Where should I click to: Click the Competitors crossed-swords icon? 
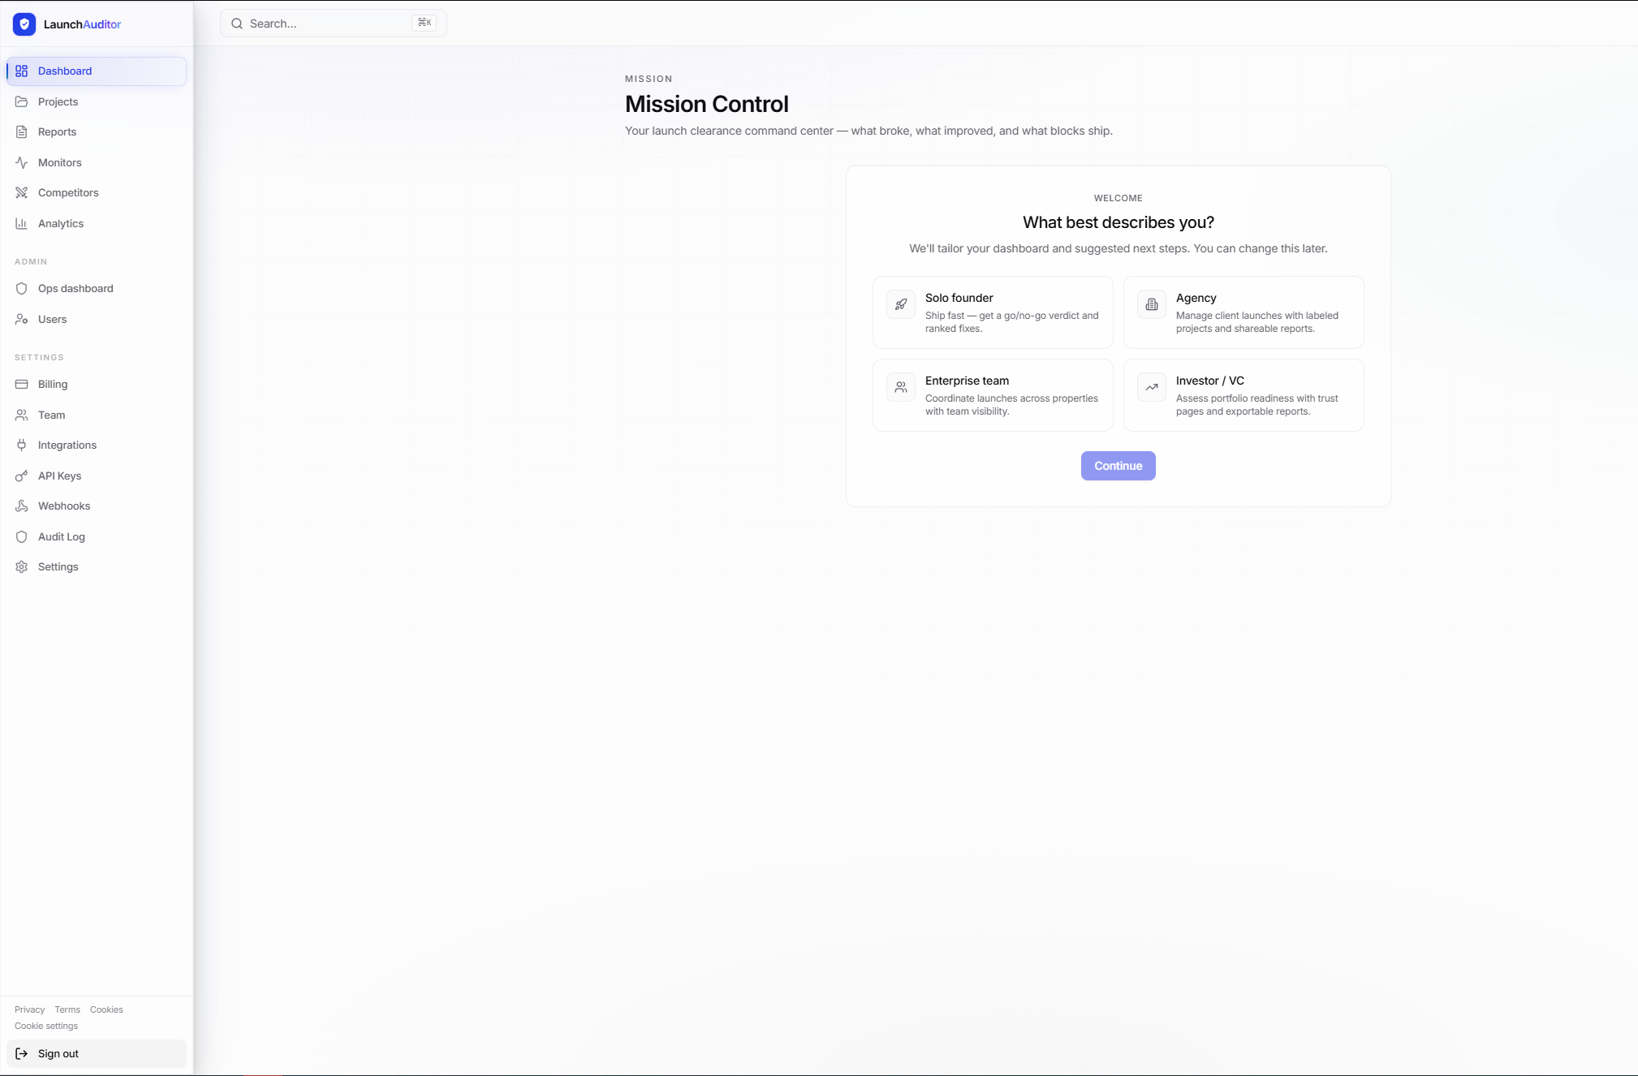(22, 193)
